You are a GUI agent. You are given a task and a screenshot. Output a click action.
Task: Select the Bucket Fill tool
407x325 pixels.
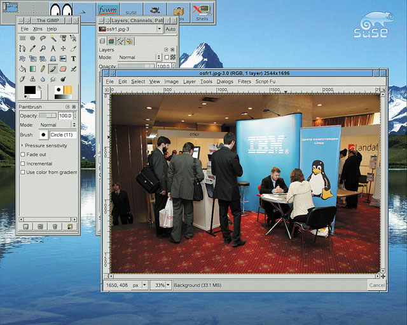tap(22, 69)
